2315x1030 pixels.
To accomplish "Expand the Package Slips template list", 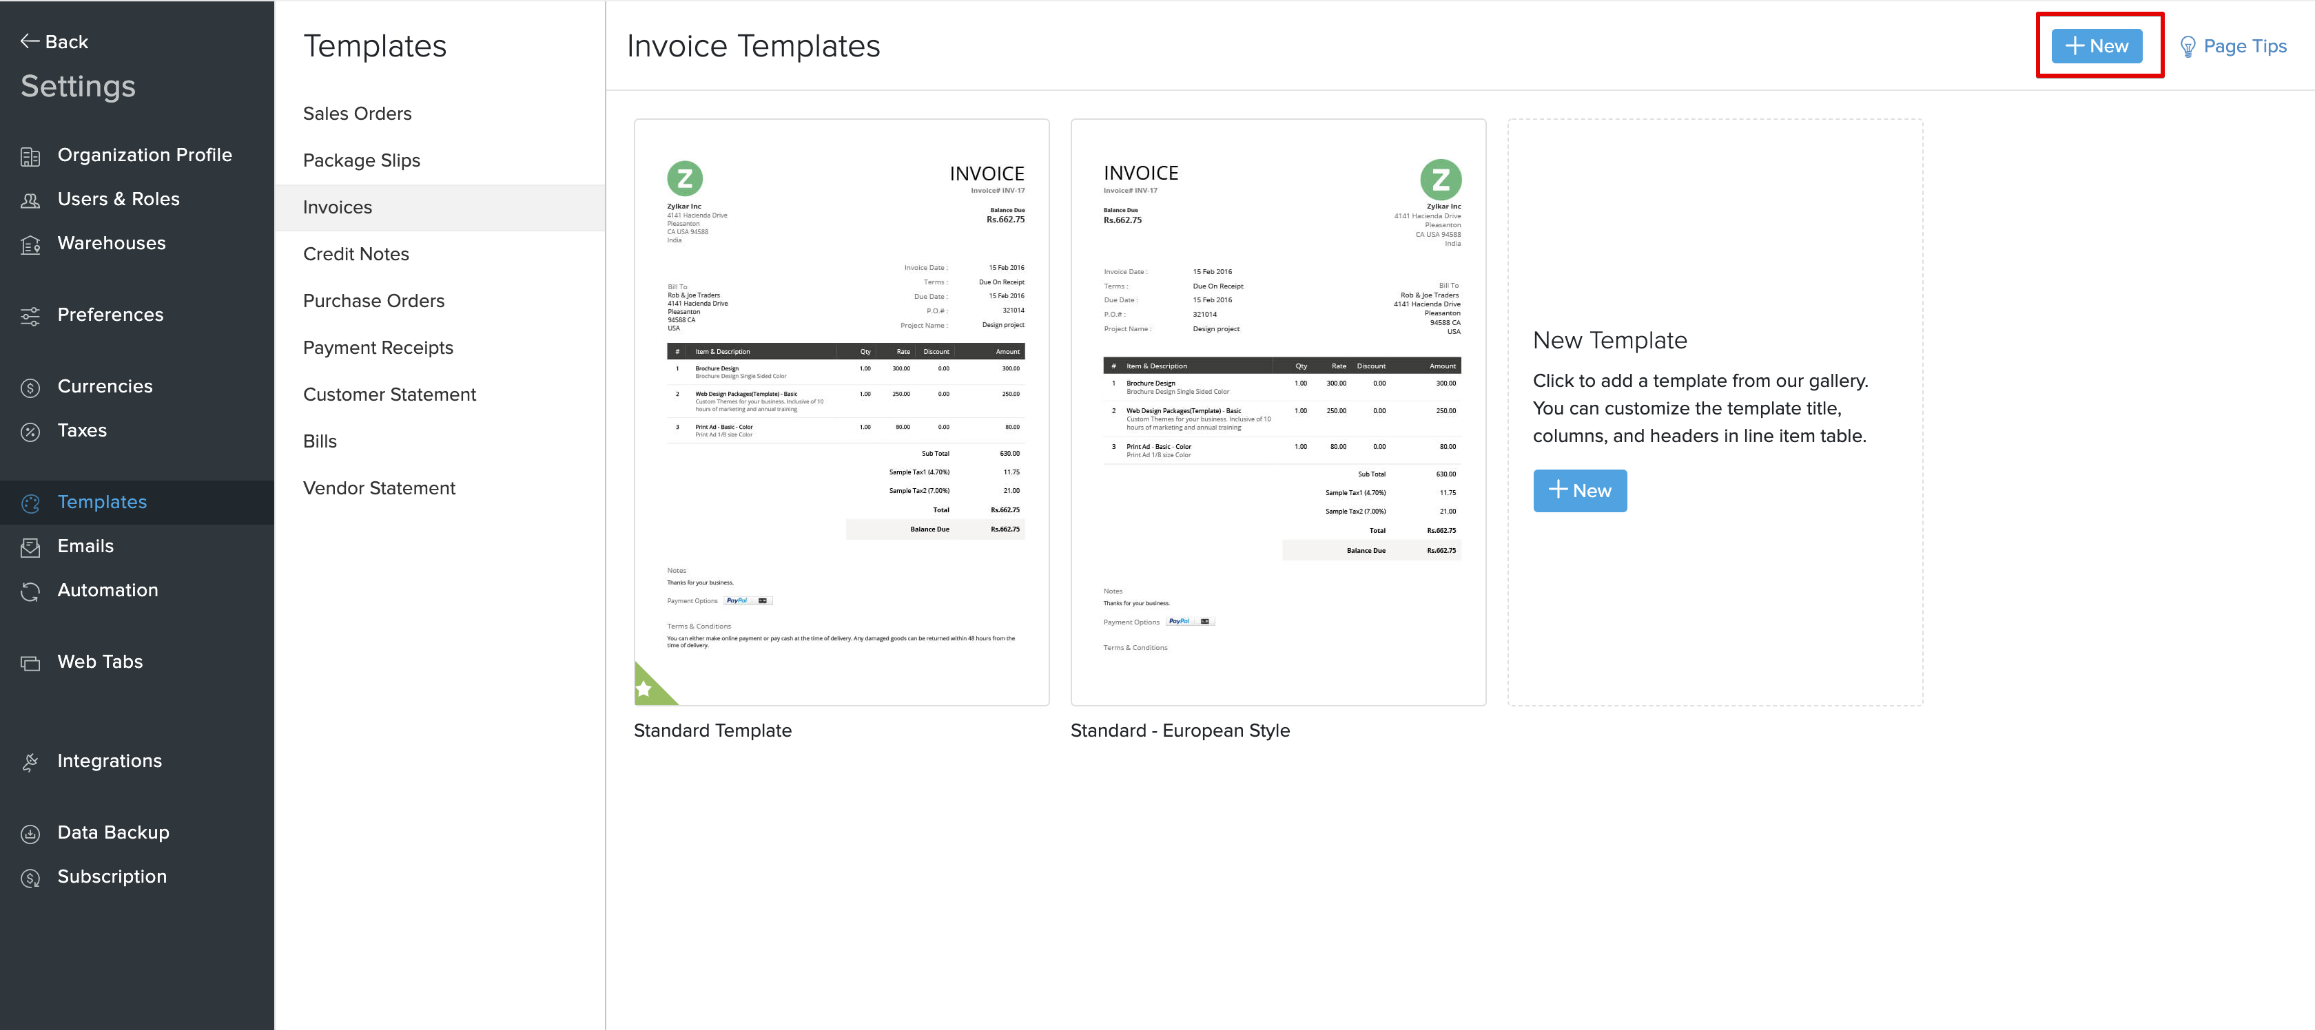I will point(360,159).
